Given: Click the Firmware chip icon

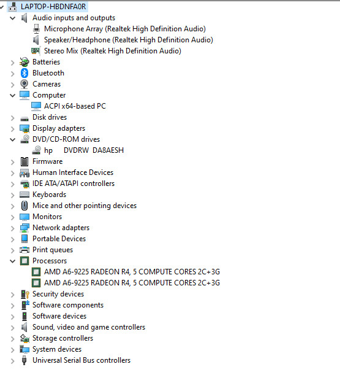Looking at the screenshot, I should point(25,161).
